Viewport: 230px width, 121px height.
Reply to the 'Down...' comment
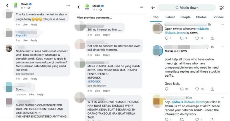[x=40, y=94]
